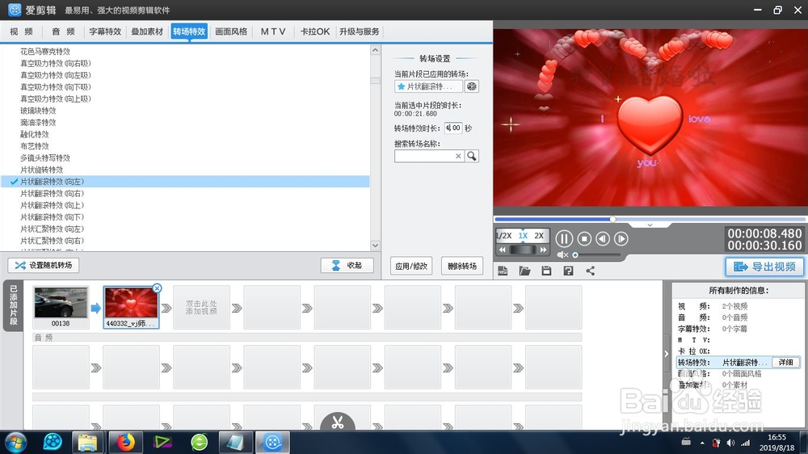Select the 00138 car clip thumbnail
808x454 pixels.
pyautogui.click(x=61, y=308)
